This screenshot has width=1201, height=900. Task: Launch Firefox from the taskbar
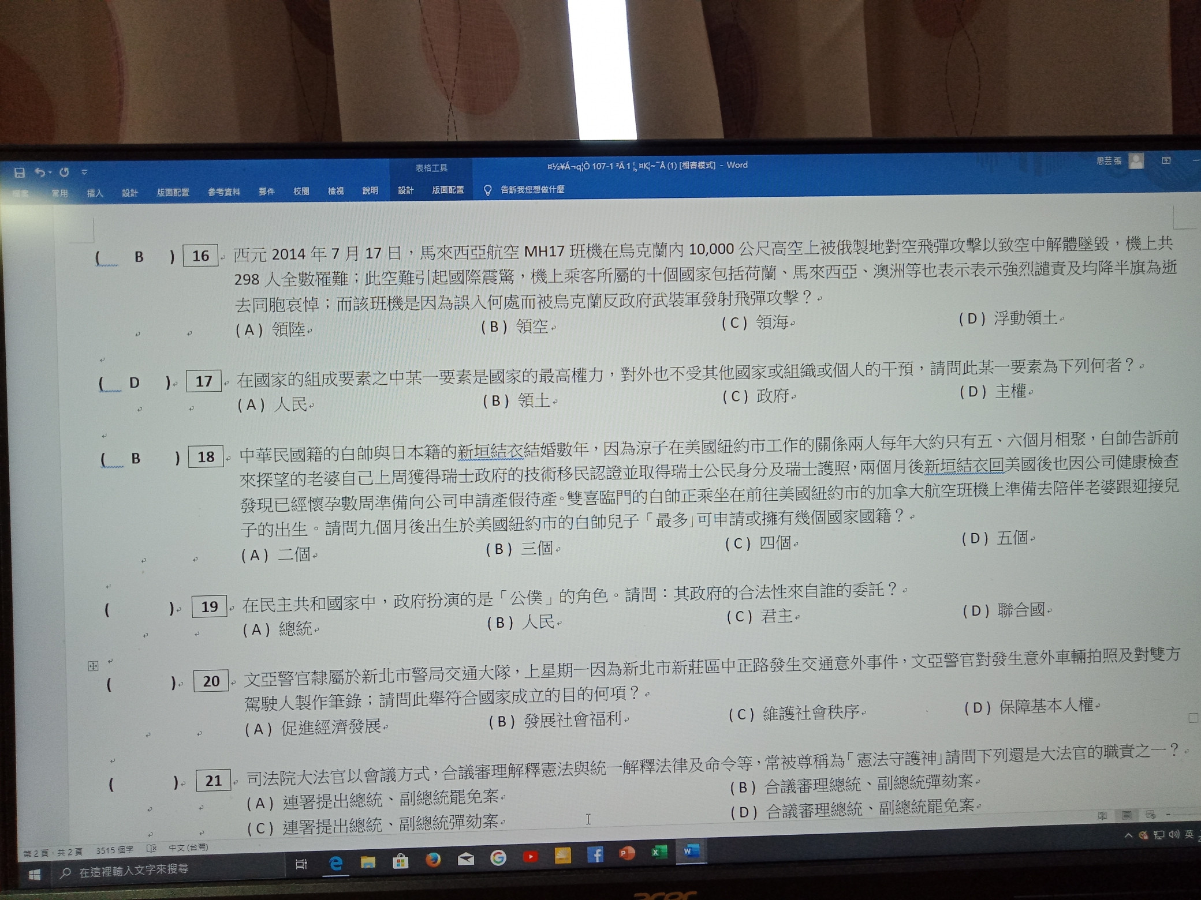(x=433, y=860)
